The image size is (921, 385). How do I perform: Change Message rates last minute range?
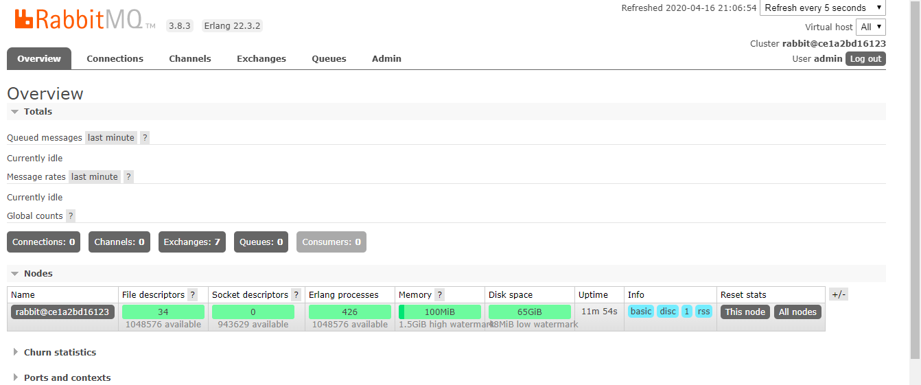click(x=95, y=176)
